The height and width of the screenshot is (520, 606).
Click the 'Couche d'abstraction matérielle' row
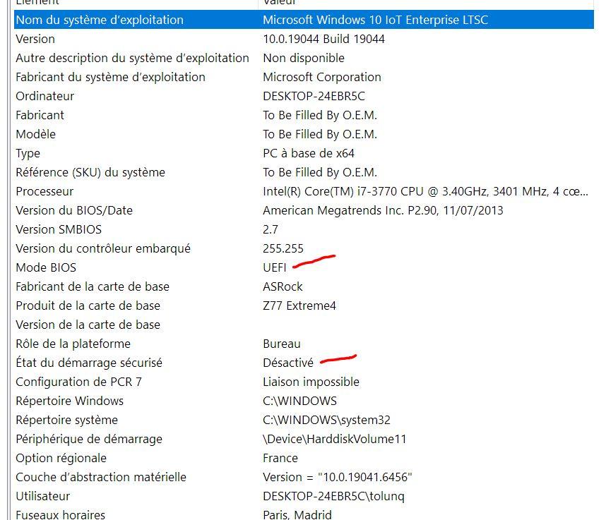[101, 477]
